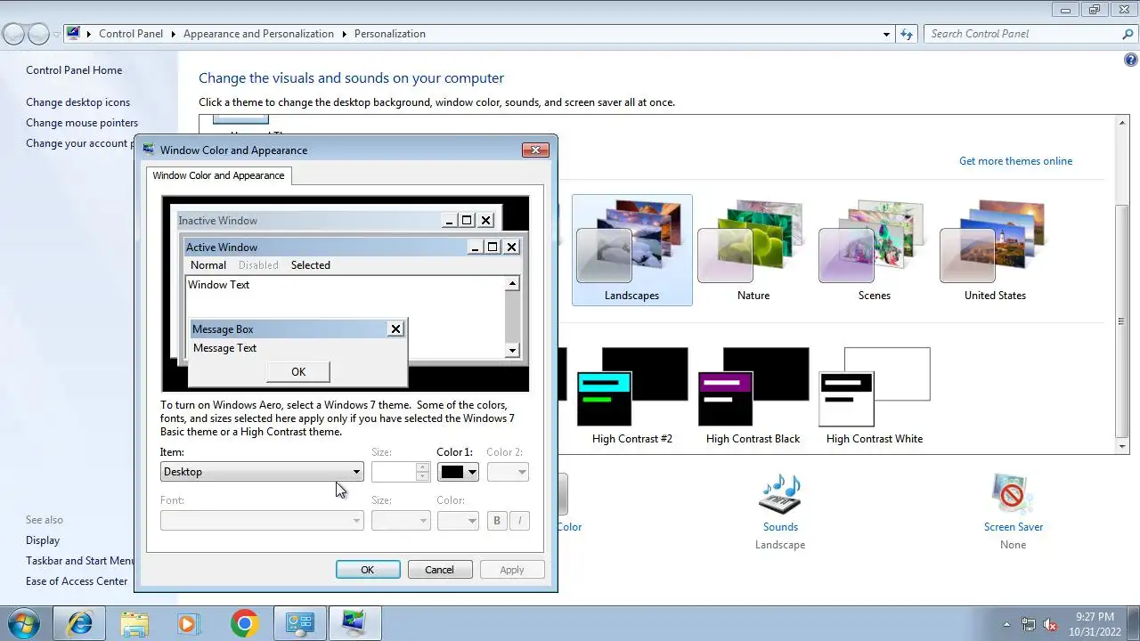Click Personalization in the breadcrumb
The width and height of the screenshot is (1140, 641).
point(390,34)
